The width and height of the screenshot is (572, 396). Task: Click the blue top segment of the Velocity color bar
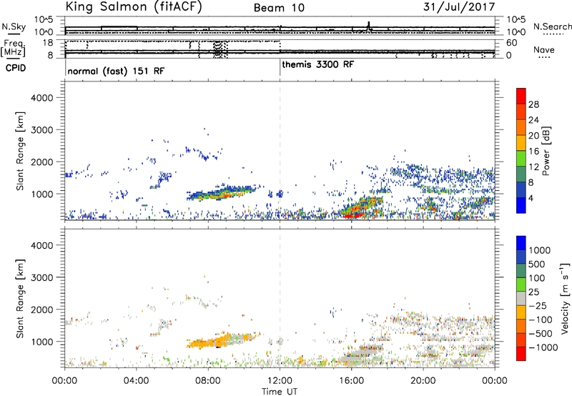tap(521, 243)
